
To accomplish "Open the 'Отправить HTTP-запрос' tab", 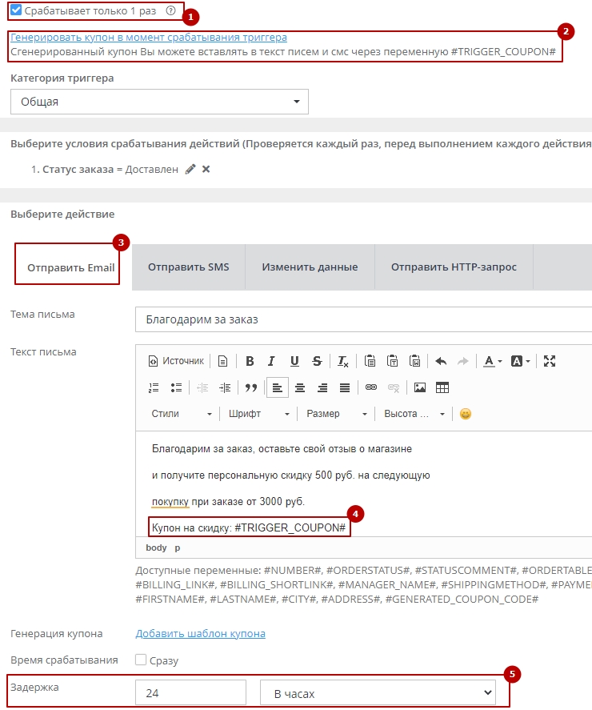I will (x=454, y=267).
